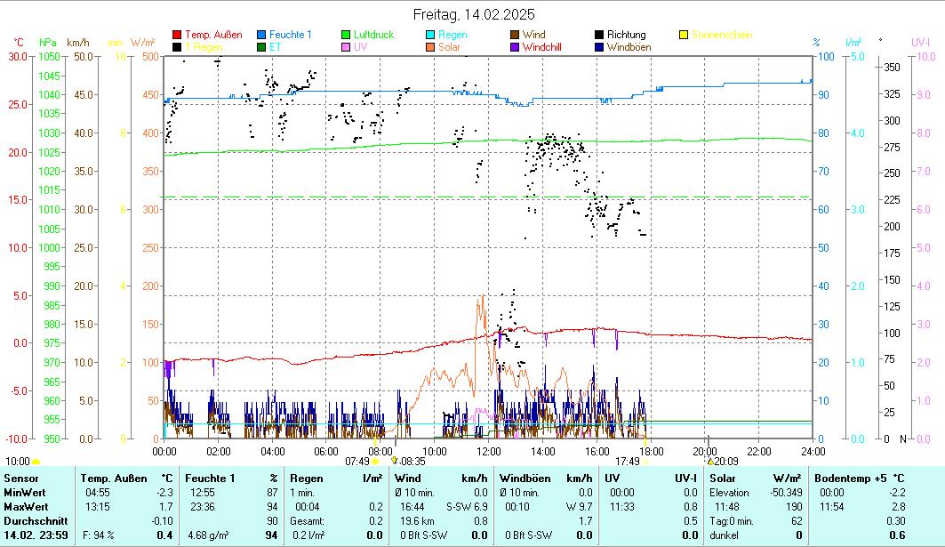Click the yellow Sonnenschein legend square
The width and height of the screenshot is (945, 547).
click(684, 35)
